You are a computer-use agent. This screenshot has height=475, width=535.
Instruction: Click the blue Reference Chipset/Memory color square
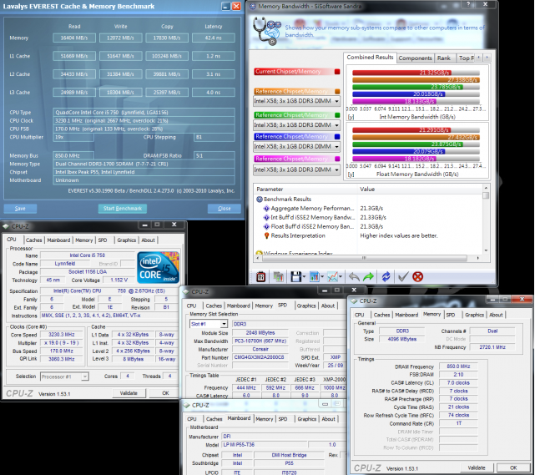coord(337,137)
